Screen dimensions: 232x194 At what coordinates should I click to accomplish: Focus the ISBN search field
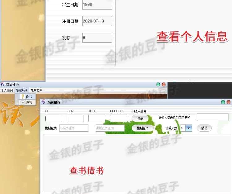(75, 118)
